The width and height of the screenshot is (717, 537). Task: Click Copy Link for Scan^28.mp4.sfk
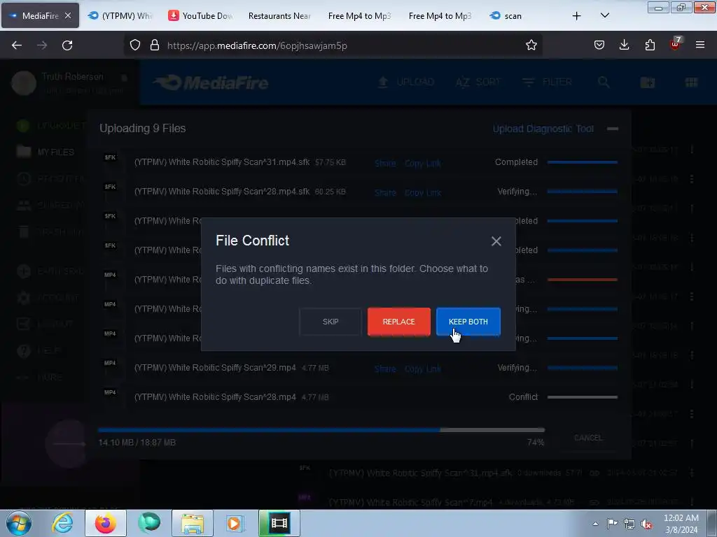pyautogui.click(x=422, y=193)
